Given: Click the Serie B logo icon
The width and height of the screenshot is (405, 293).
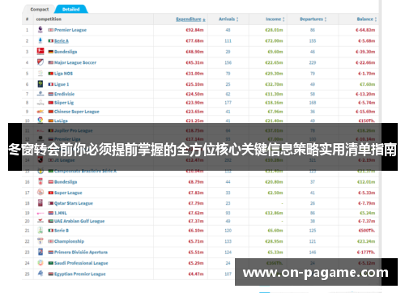Looking at the screenshot, I should pos(40,231).
